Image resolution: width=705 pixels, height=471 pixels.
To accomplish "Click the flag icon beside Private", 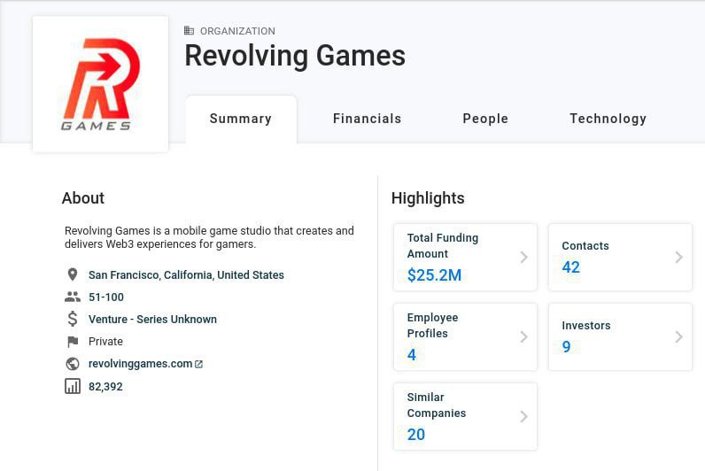I will (73, 342).
